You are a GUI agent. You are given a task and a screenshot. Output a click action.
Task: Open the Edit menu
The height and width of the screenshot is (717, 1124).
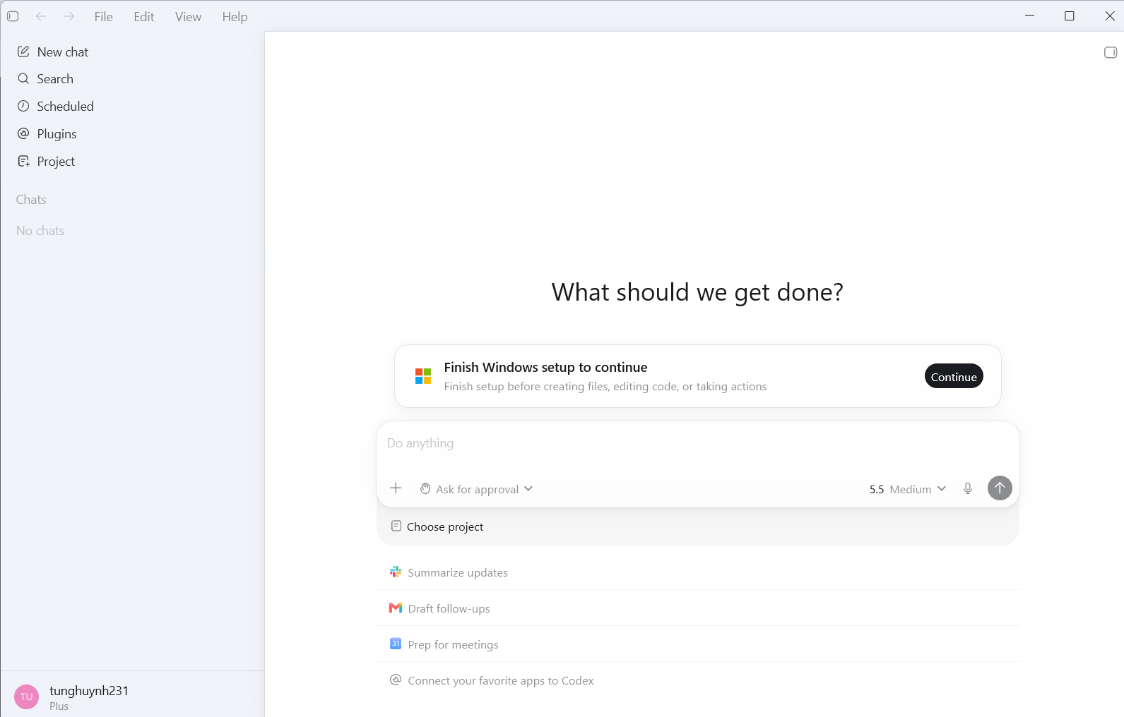pyautogui.click(x=144, y=16)
